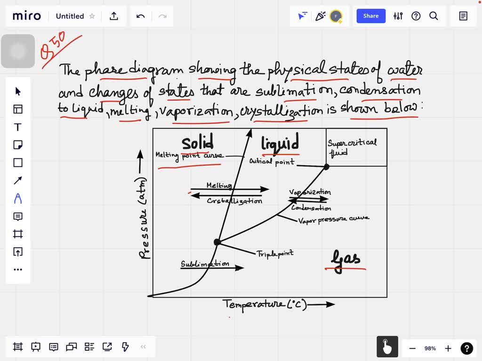Select the Sticky note tool

(x=17, y=145)
